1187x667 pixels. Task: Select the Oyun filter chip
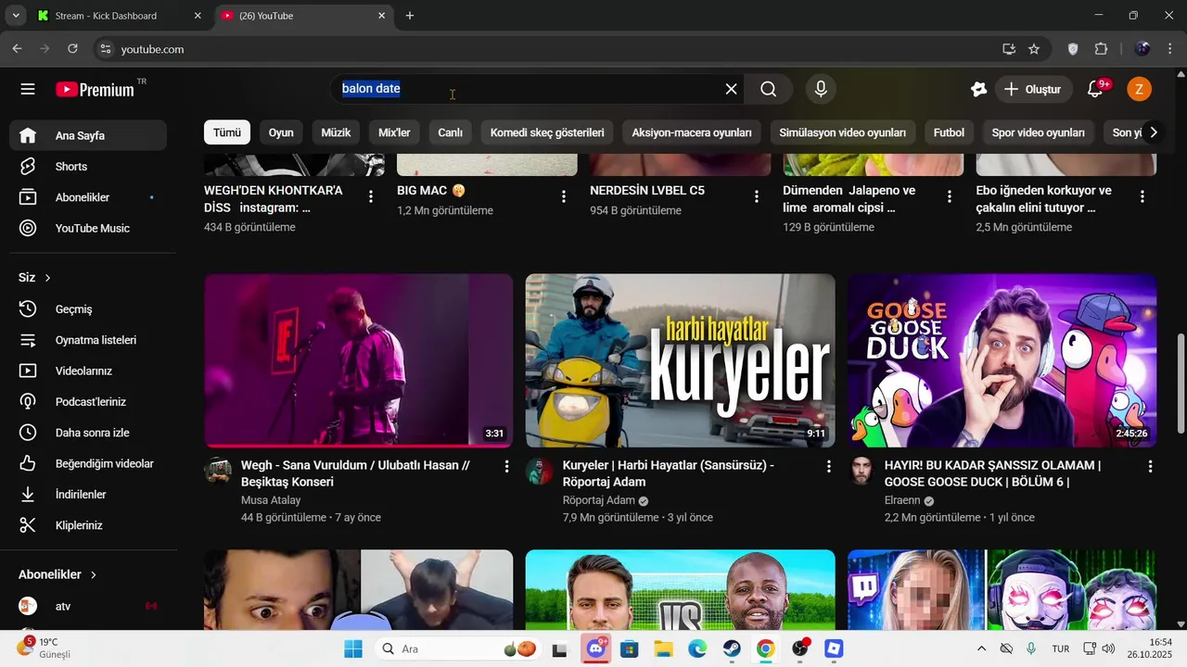click(281, 132)
